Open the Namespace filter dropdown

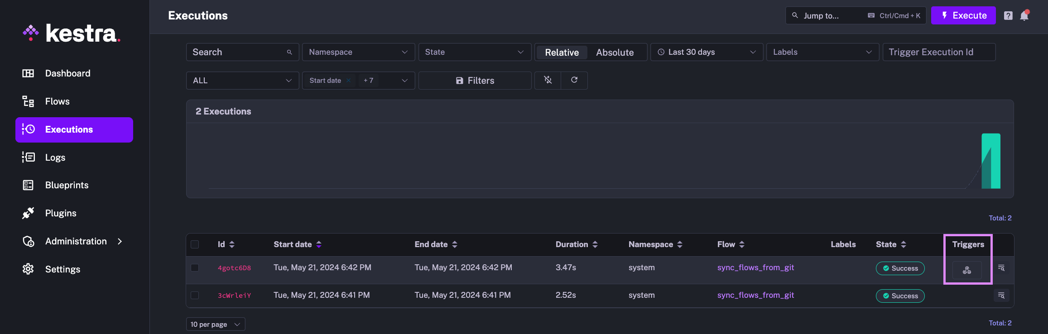pos(358,52)
